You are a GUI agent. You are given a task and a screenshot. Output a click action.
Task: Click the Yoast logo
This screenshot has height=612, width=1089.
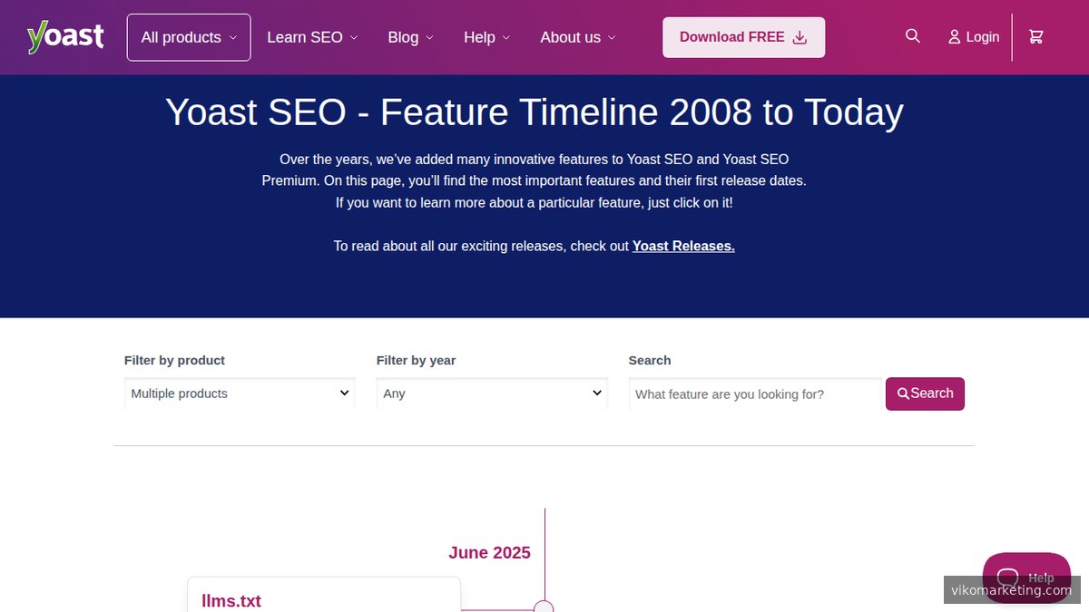(64, 36)
